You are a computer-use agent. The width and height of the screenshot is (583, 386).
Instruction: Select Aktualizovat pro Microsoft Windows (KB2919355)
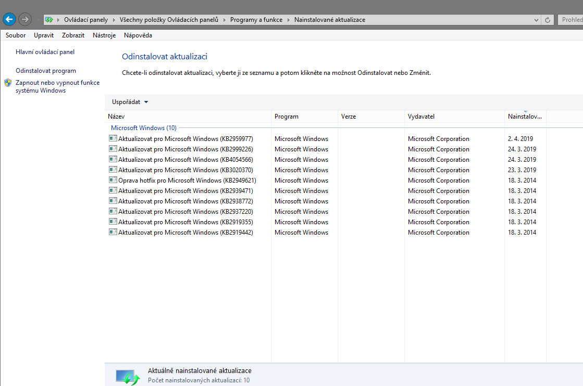[x=185, y=222]
